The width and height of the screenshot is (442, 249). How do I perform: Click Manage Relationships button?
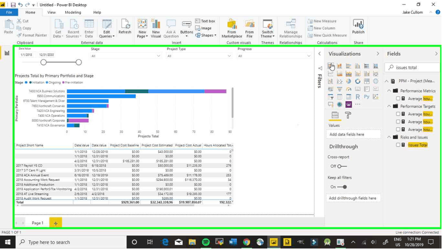click(291, 29)
